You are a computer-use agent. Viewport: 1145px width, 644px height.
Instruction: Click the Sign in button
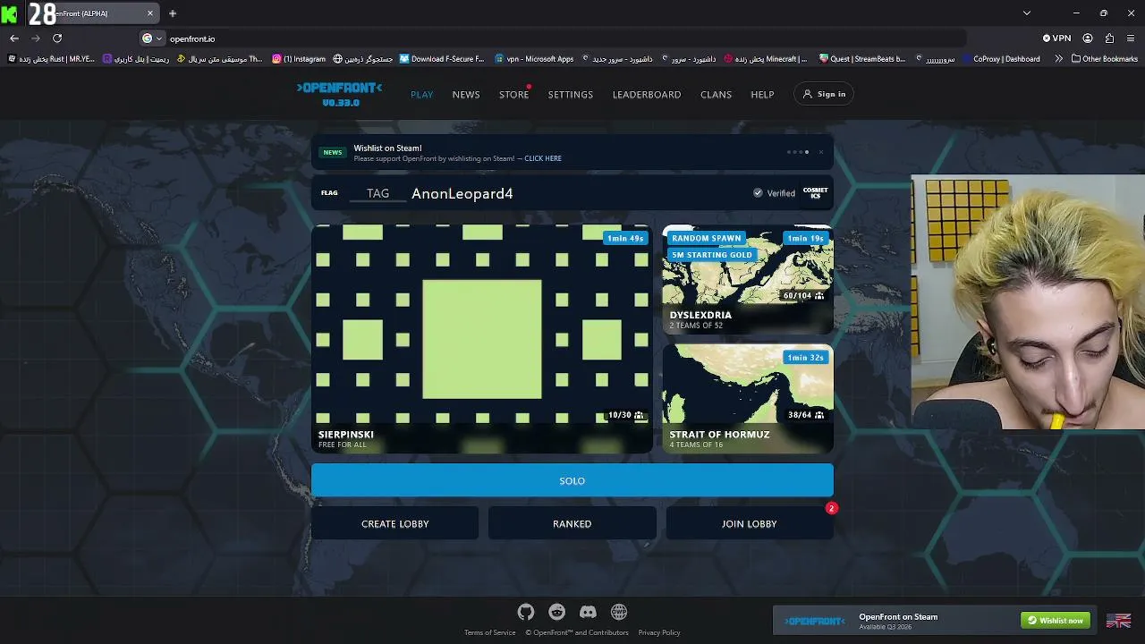tap(824, 94)
